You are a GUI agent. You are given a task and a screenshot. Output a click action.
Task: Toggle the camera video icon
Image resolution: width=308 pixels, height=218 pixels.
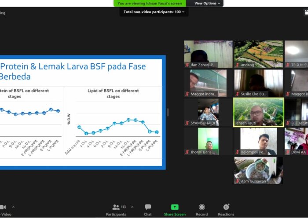click(3, 207)
